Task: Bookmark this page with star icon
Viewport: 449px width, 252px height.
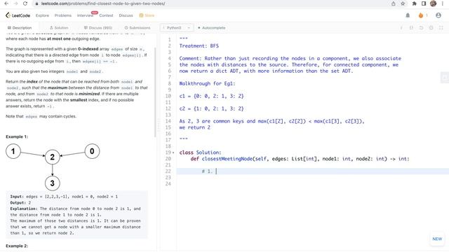Action: (x=403, y=3)
